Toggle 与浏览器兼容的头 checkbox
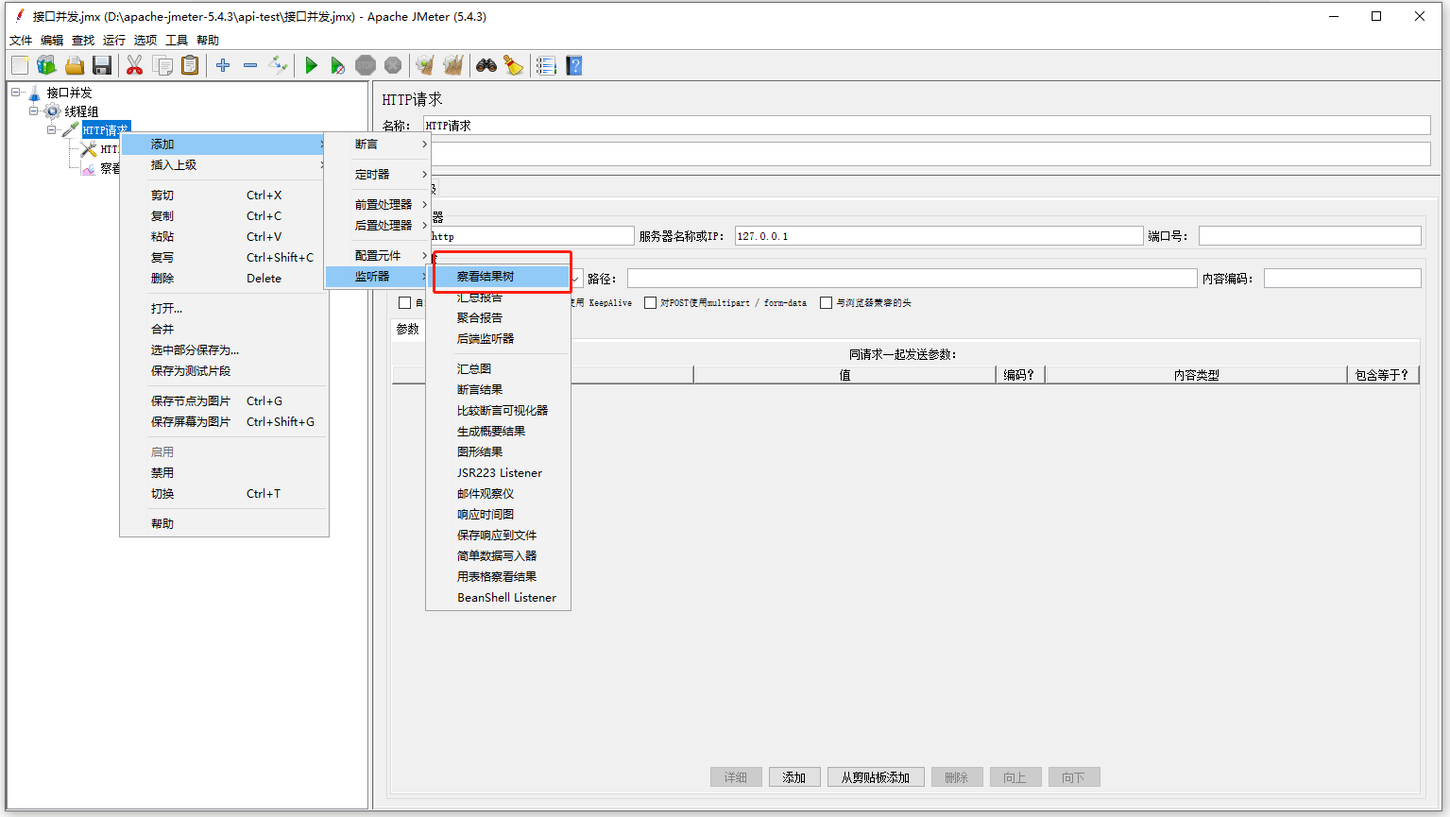 click(826, 302)
